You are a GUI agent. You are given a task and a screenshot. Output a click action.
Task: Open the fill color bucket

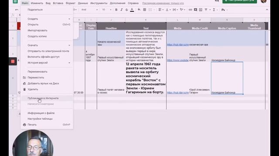click(x=139, y=10)
